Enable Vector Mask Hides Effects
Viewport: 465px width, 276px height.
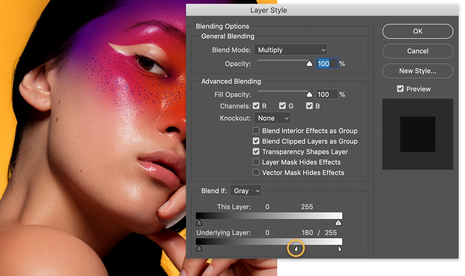click(x=256, y=172)
